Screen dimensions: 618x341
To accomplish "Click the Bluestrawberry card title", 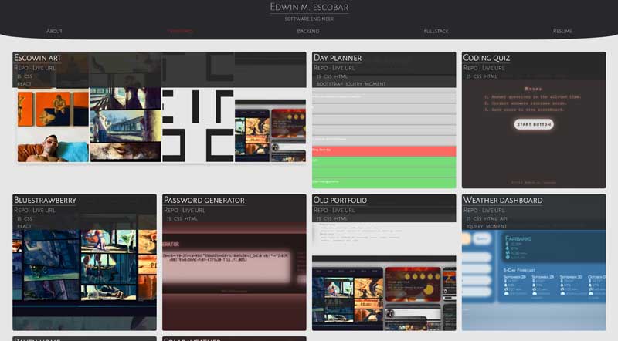I will 45,200.
